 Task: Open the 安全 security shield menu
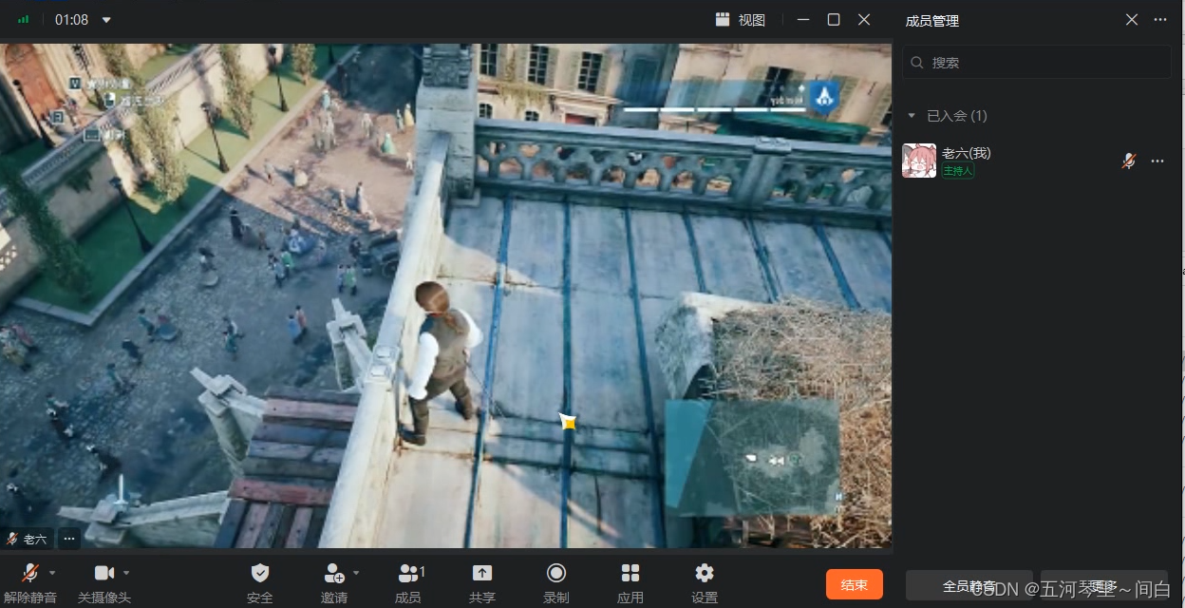point(260,582)
